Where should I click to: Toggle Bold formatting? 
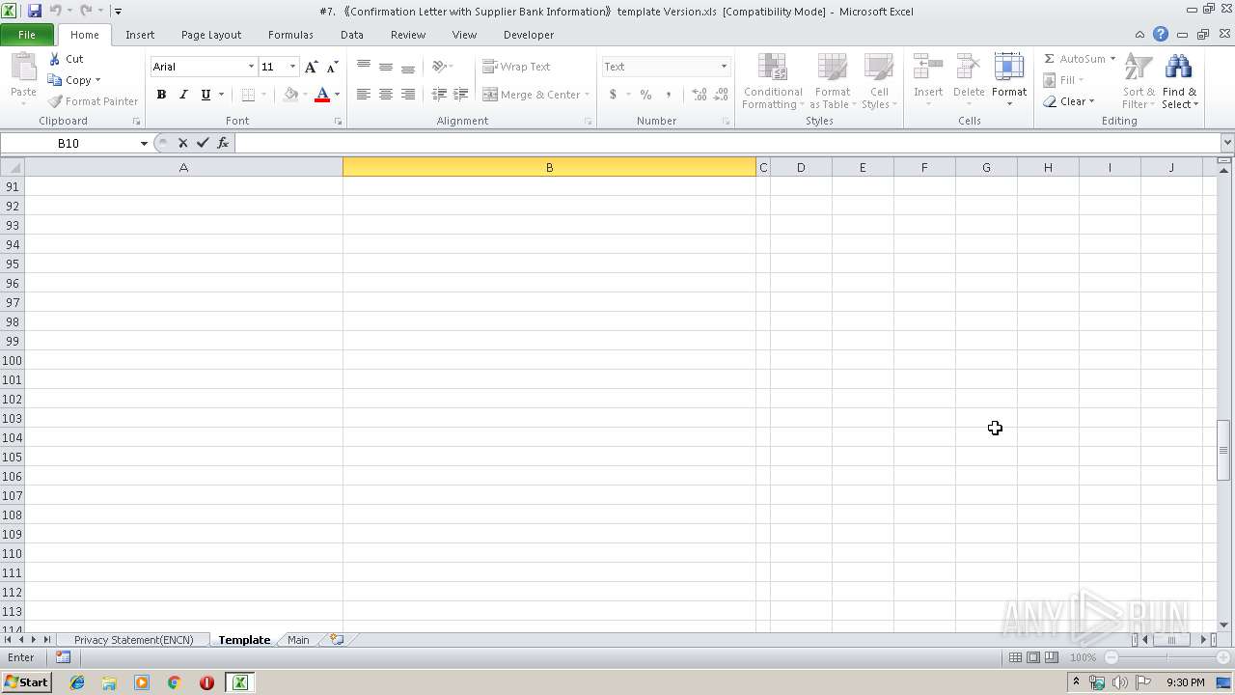point(161,95)
